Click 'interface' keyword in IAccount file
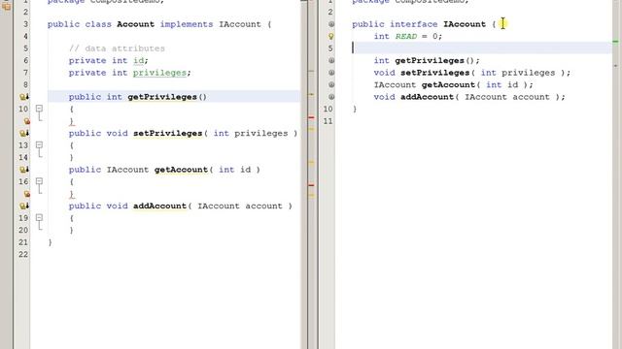The image size is (622, 349). 414,24
